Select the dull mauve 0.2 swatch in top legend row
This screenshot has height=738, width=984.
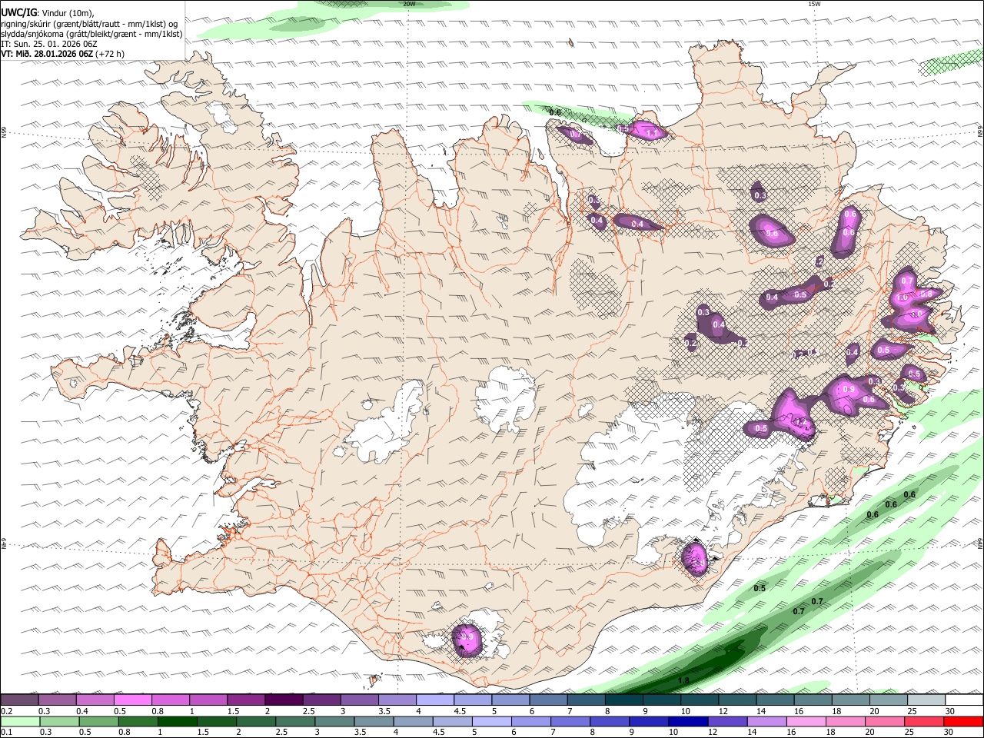click(x=20, y=700)
